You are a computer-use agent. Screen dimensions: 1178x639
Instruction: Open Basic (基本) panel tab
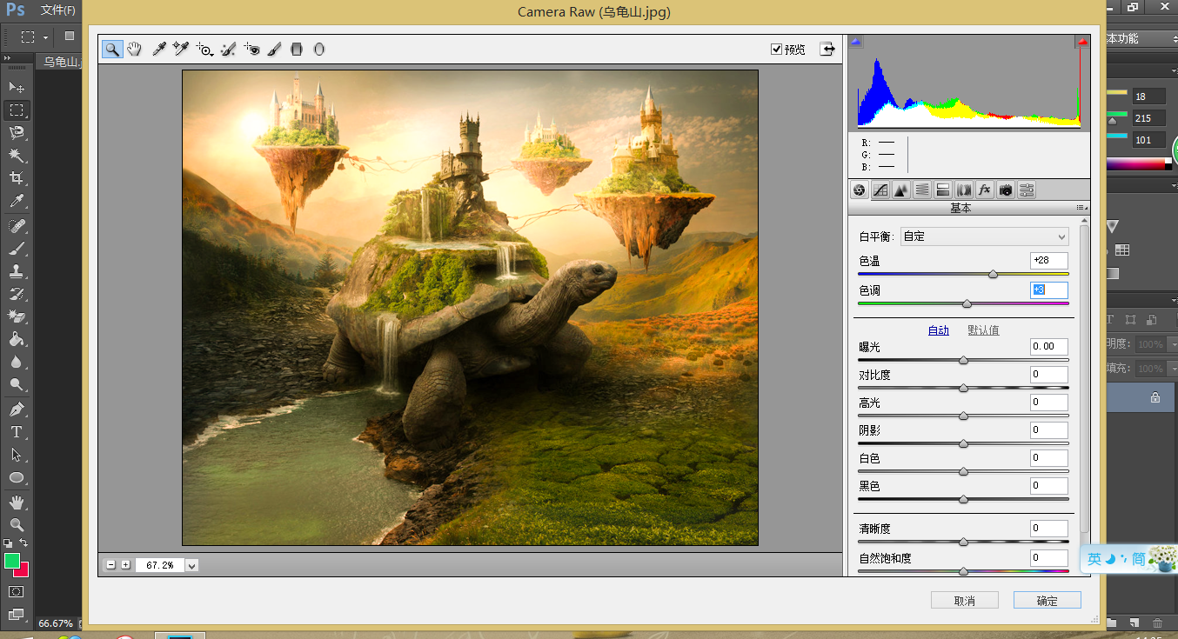860,190
